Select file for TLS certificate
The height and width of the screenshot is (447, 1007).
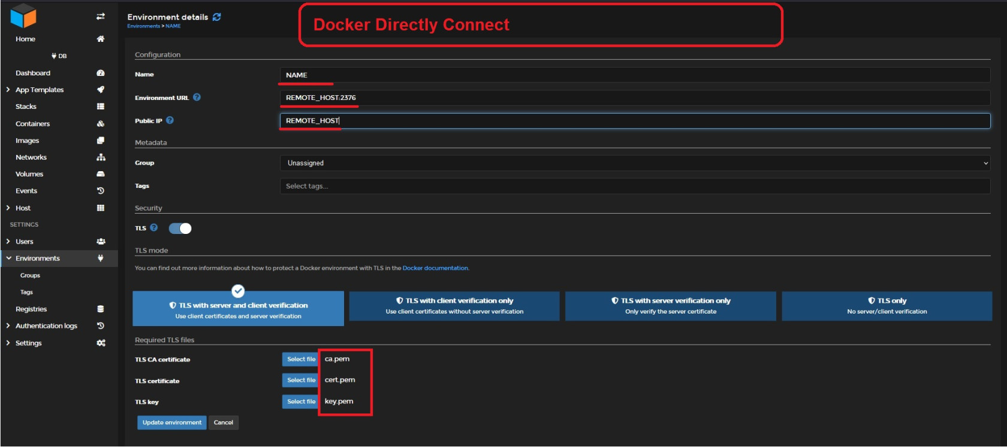tap(301, 380)
